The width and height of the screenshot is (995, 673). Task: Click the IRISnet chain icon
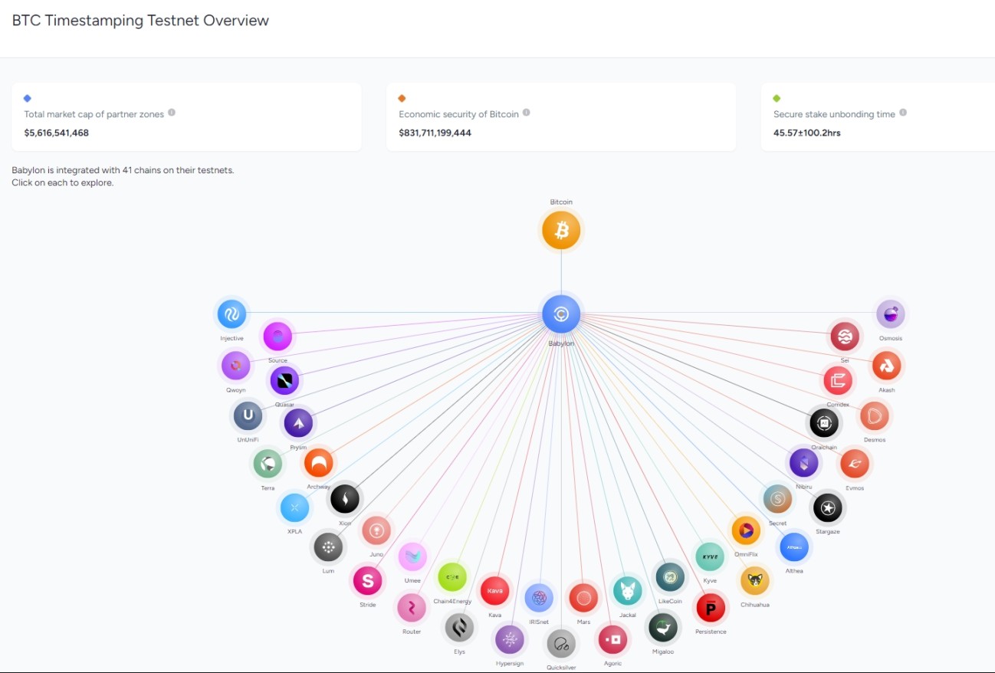[539, 598]
